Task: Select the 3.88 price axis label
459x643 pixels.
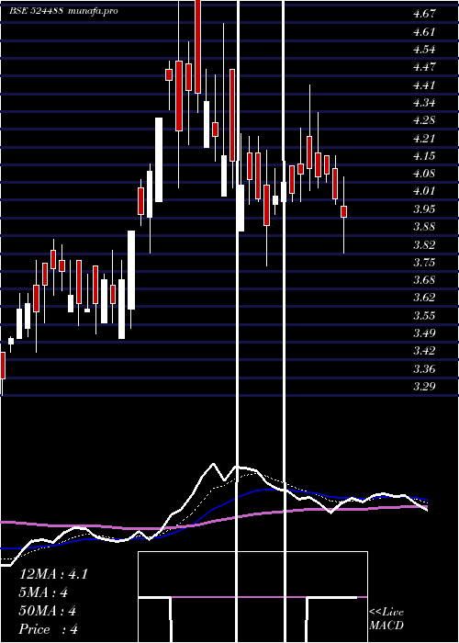Action: click(424, 227)
